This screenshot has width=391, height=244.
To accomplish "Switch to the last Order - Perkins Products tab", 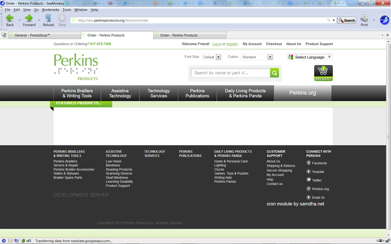I will [190, 35].
